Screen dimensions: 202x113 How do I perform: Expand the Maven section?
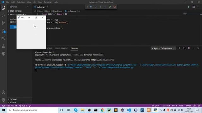[x=20, y=103]
